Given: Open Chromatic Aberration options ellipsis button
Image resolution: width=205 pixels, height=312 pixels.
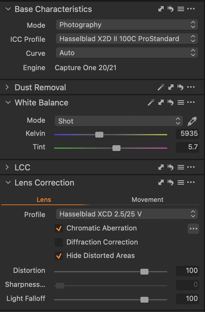Looking at the screenshot, I should pyautogui.click(x=193, y=229).
